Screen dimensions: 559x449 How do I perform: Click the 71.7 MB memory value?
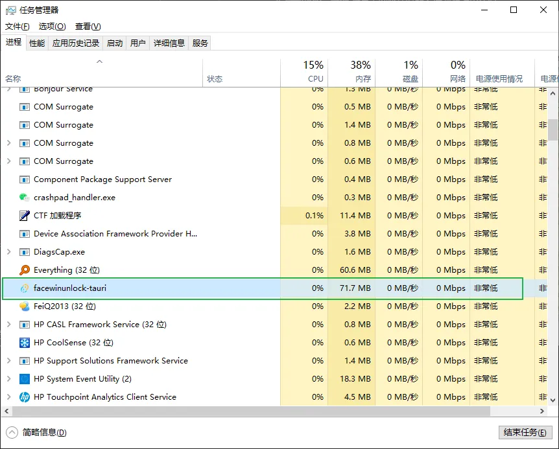[355, 288]
